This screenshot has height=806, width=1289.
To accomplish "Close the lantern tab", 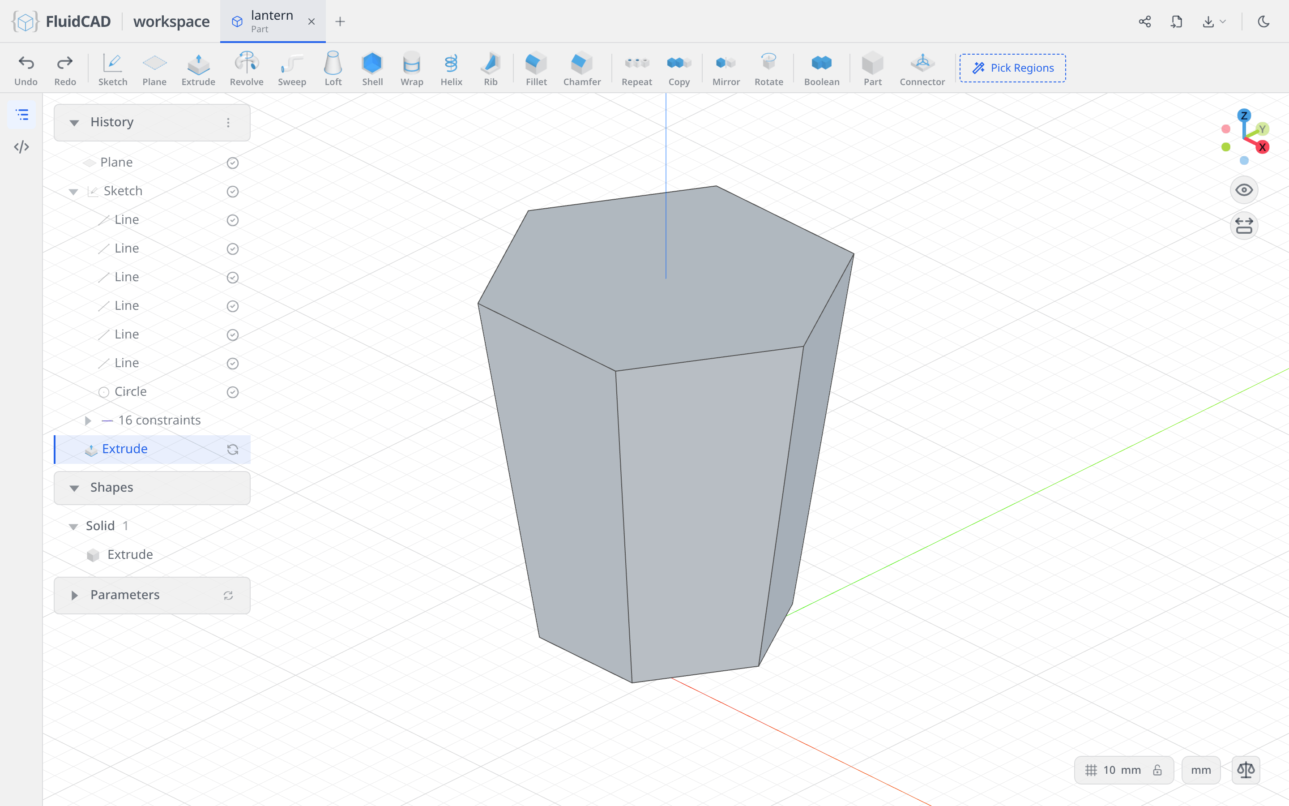I will [x=311, y=21].
